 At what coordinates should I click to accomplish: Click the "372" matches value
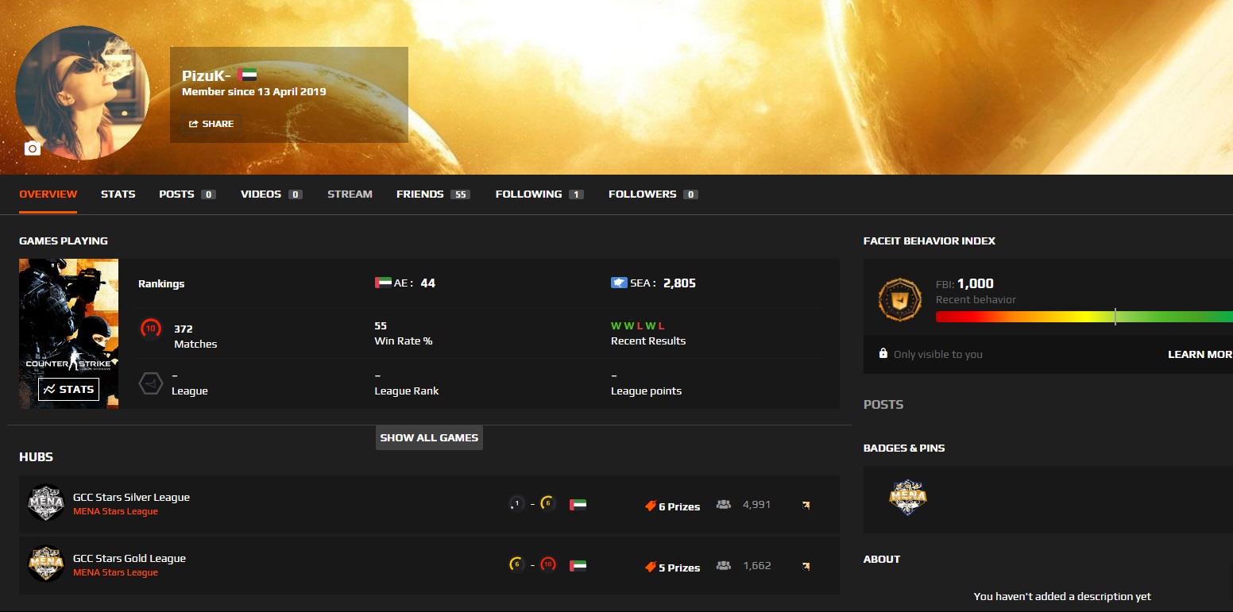click(184, 329)
